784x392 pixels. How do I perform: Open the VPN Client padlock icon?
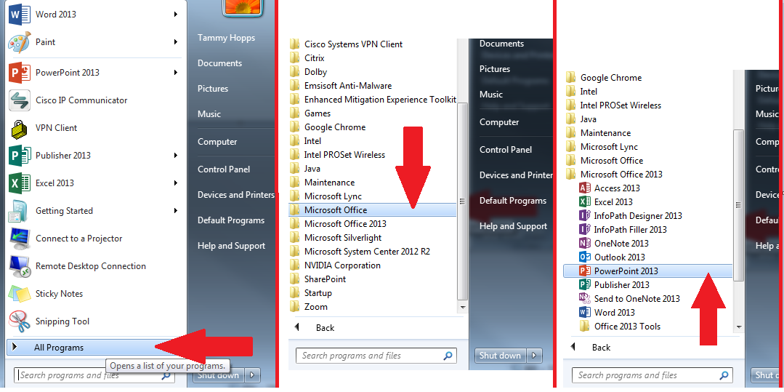(19, 128)
